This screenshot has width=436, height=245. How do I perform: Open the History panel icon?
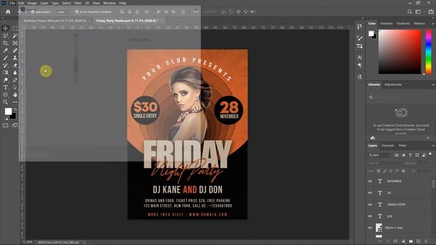click(x=360, y=27)
